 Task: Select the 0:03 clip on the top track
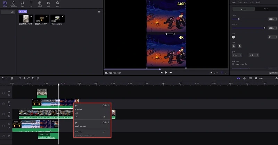[x=42, y=93]
